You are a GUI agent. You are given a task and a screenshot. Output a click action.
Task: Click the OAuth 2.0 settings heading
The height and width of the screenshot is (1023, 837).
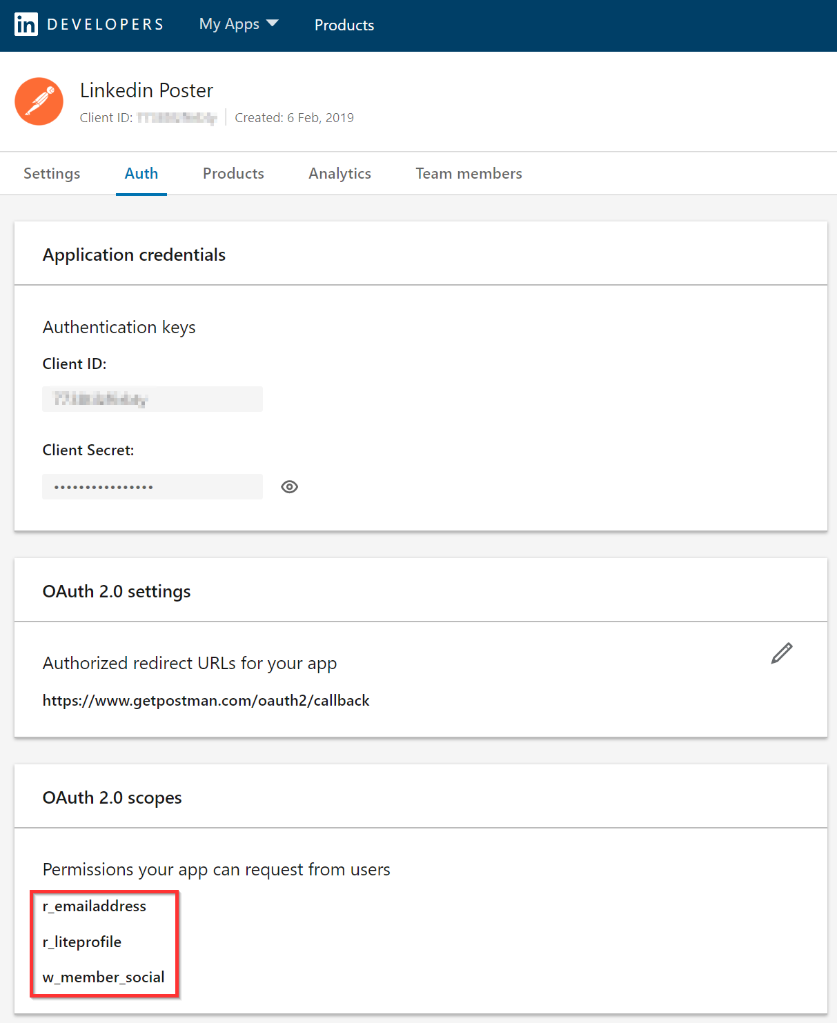(117, 592)
